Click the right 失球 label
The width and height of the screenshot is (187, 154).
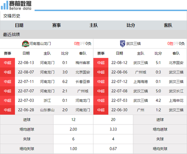[160, 139]
